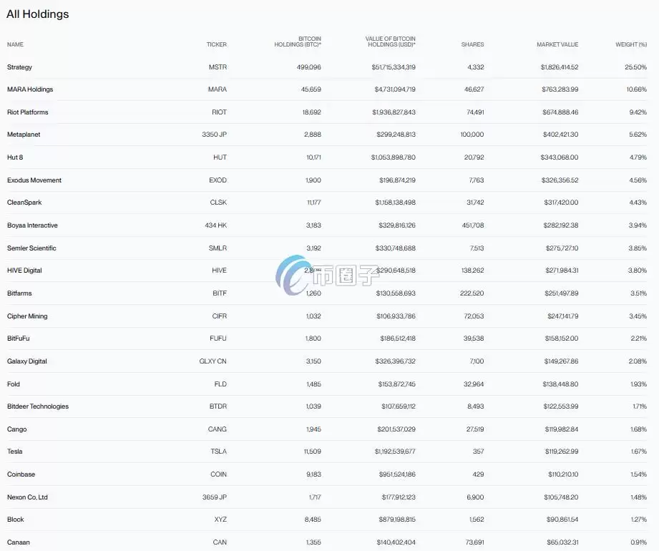
Task: Click the Bitcoin Holdings (BTC) column header
Action: [298, 42]
